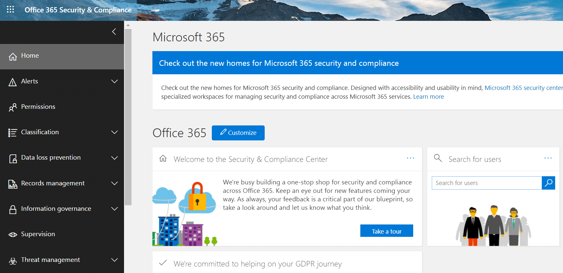Expand the Alerts section chevron
The width and height of the screenshot is (563, 273).
(x=115, y=81)
